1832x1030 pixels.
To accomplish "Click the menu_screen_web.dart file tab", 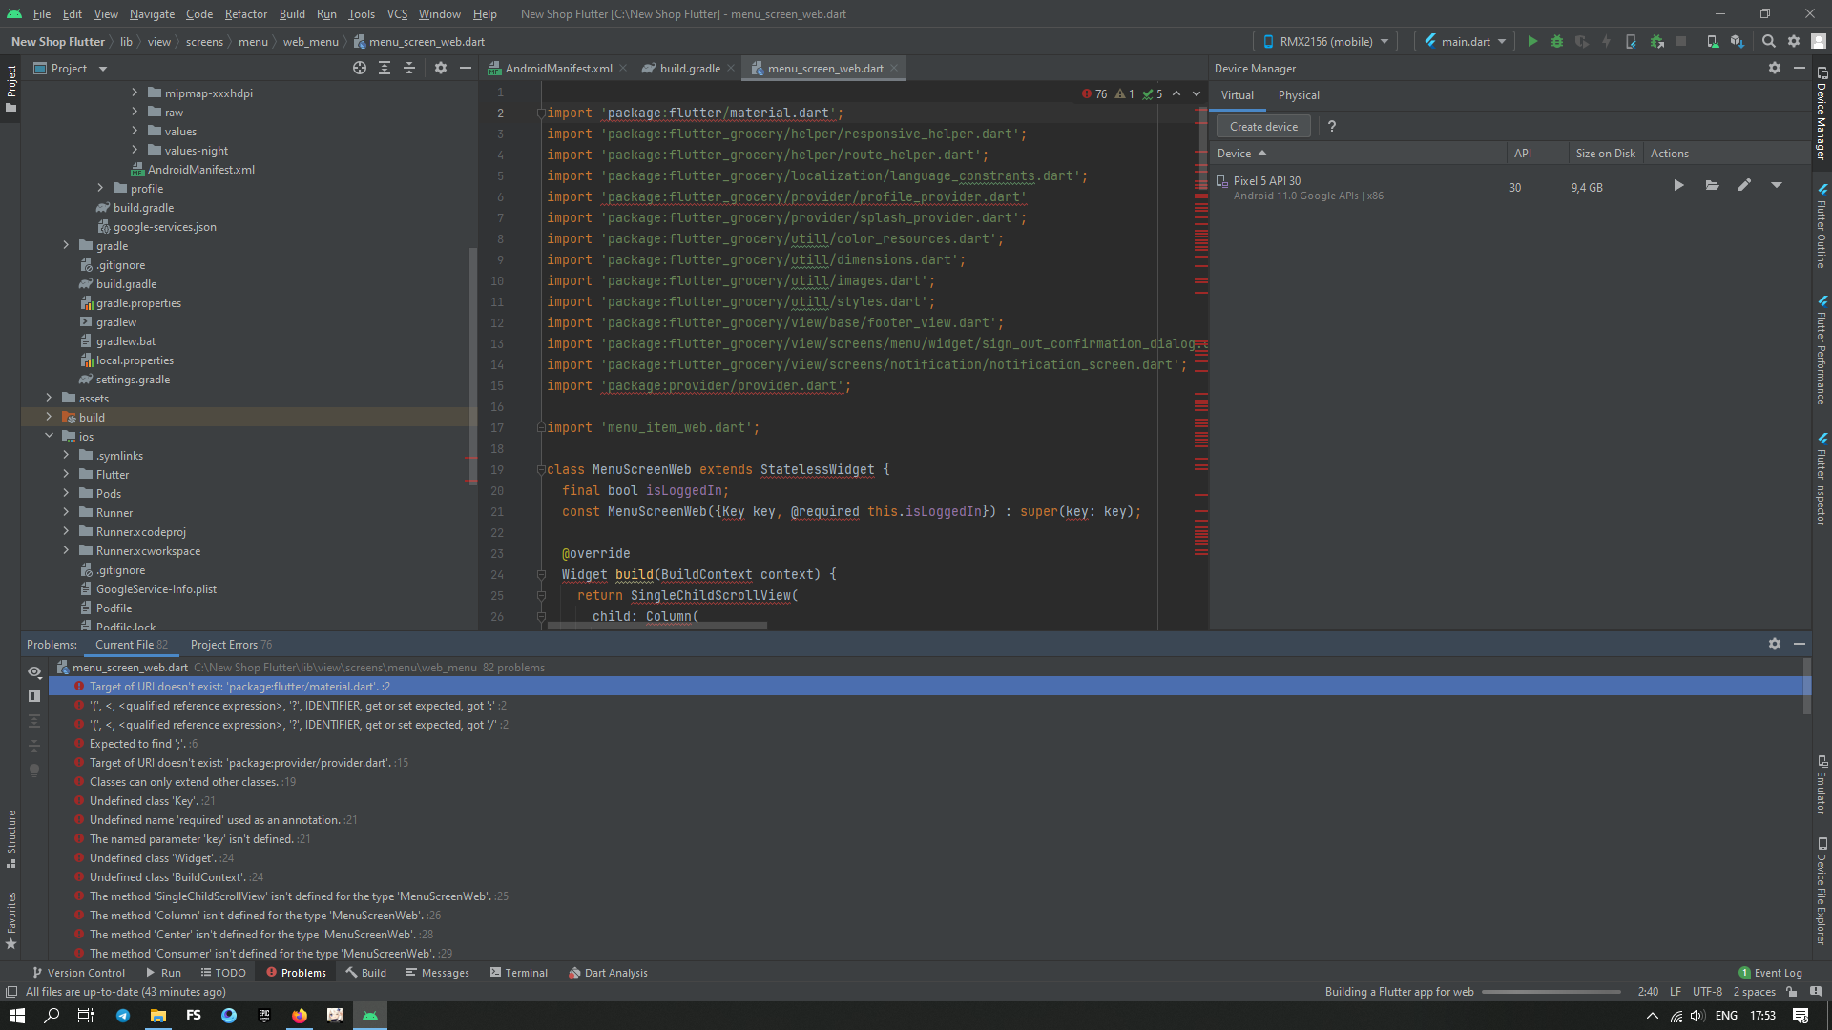I will pyautogui.click(x=824, y=68).
